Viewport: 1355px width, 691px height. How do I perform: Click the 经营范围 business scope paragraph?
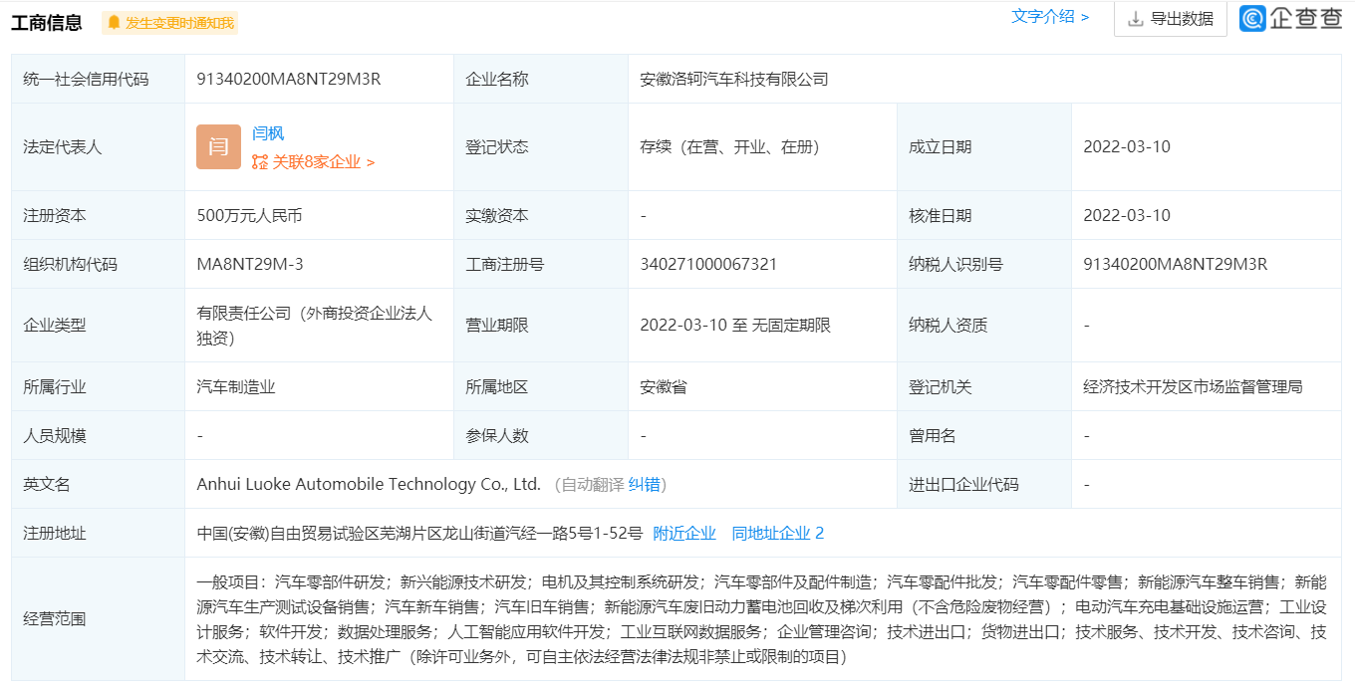point(762,619)
